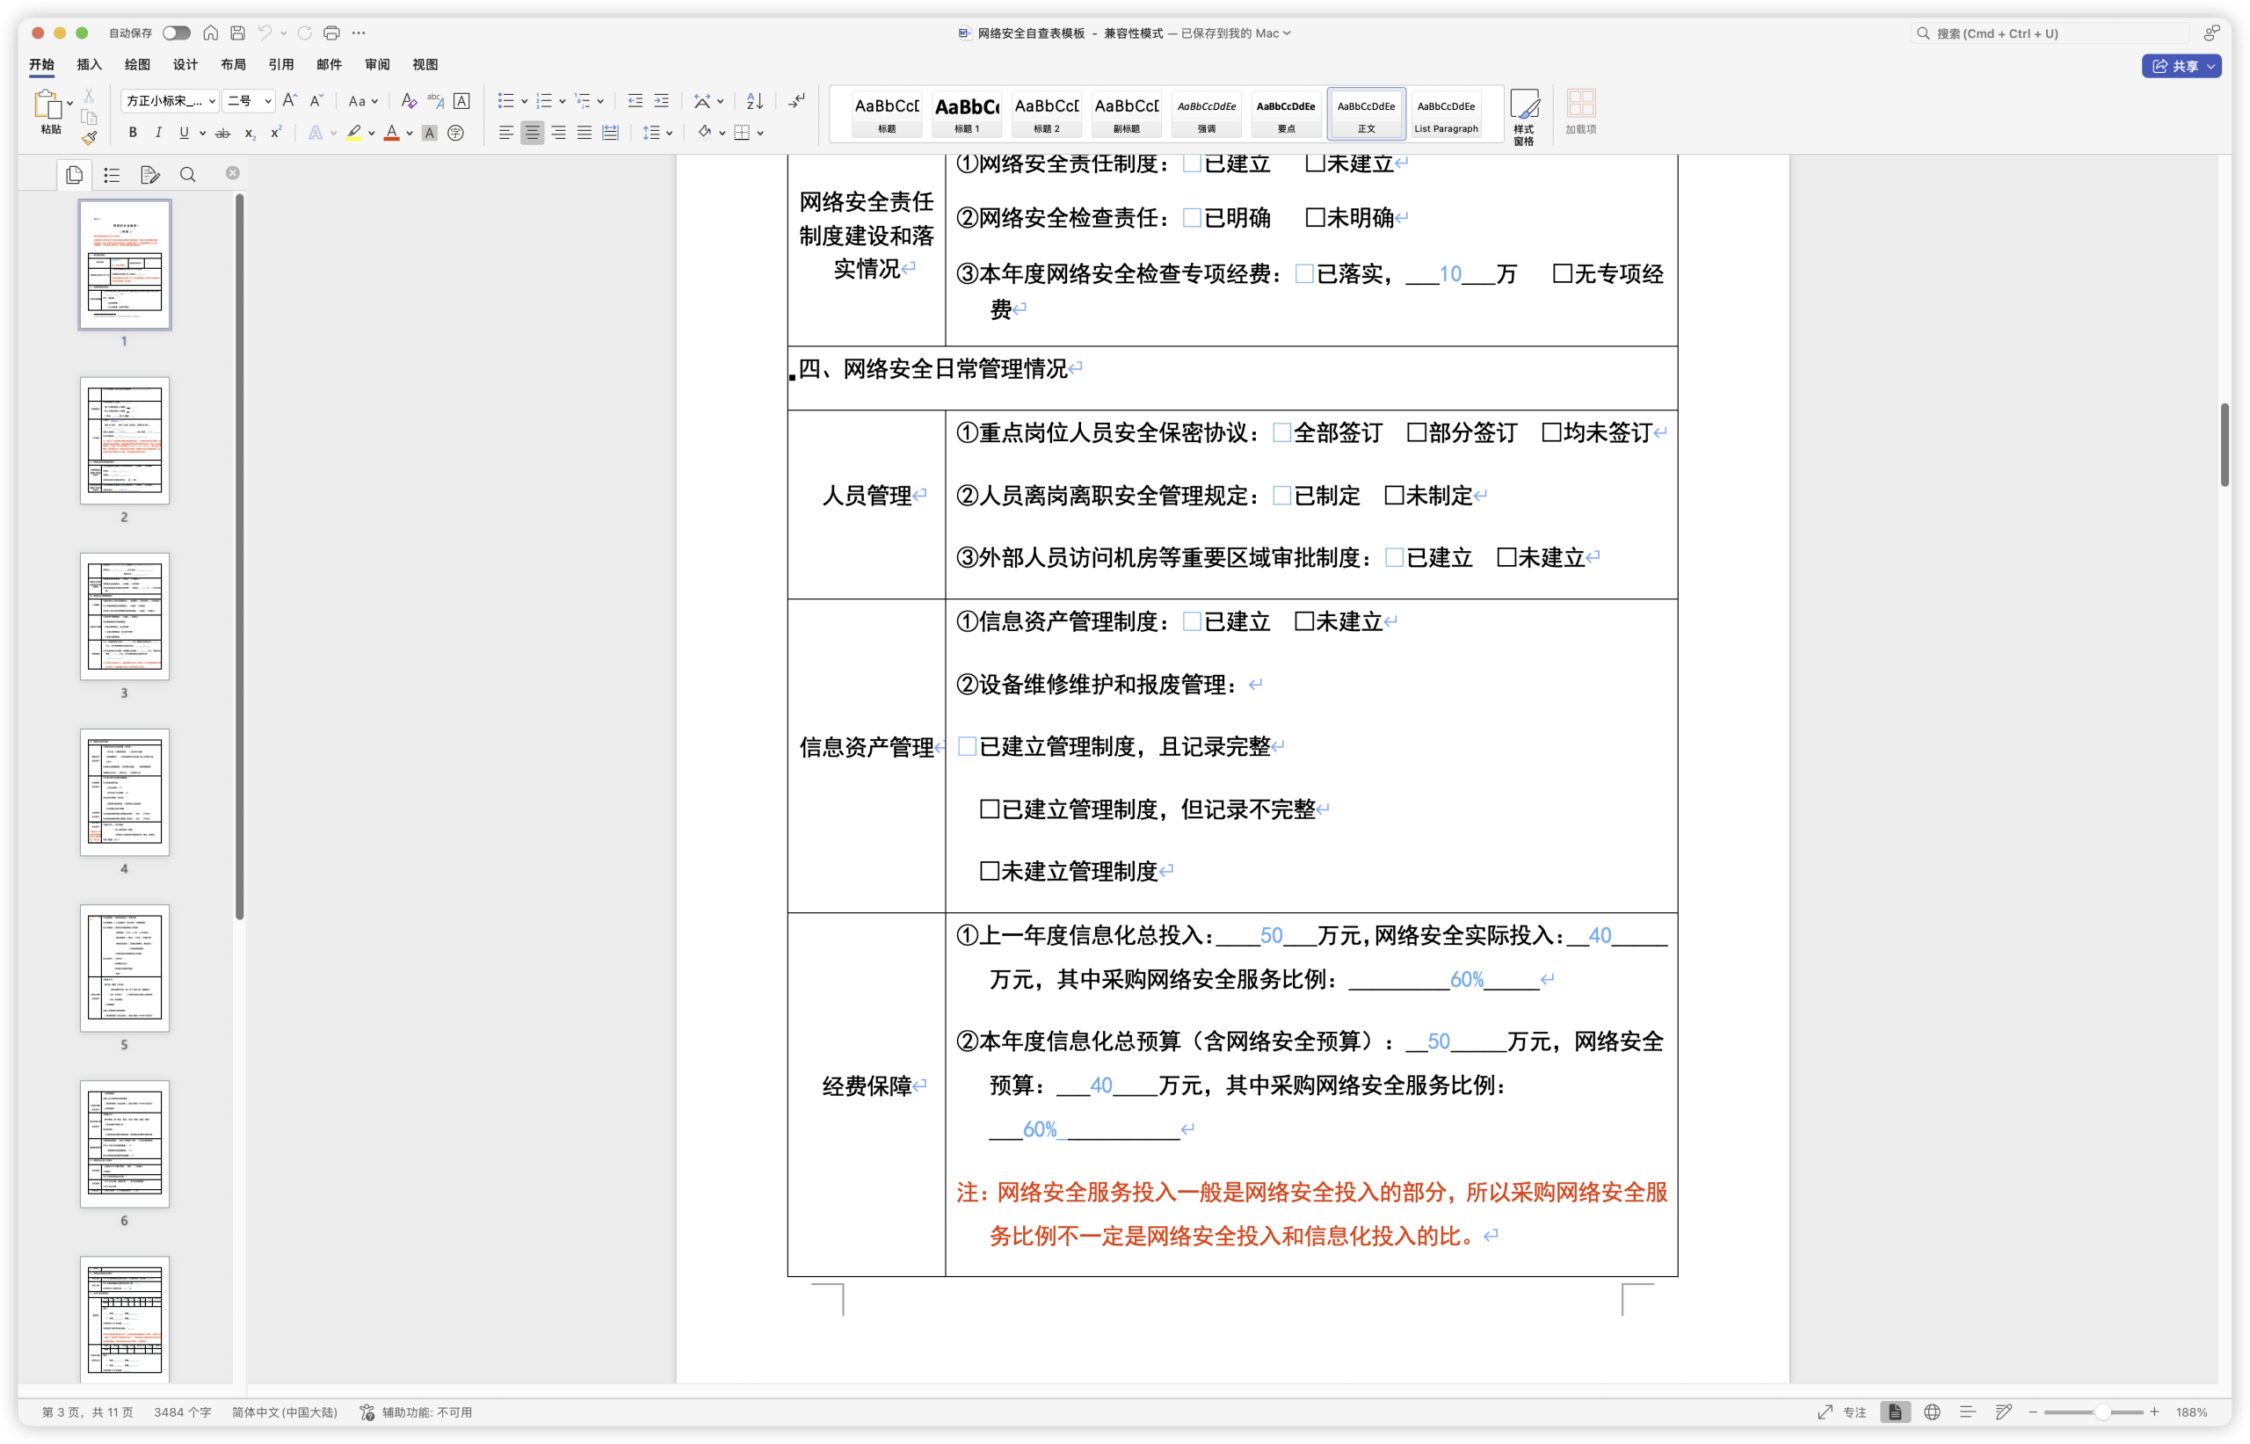
Task: Check the 部分签订 checkbox
Action: (x=1417, y=432)
